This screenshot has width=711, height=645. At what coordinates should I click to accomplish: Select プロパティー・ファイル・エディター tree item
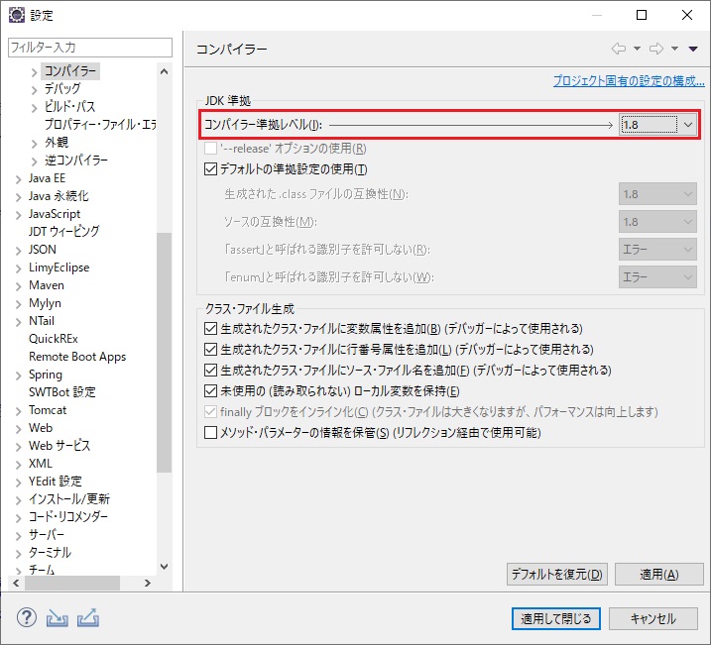(100, 124)
